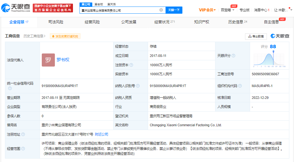Open 罗书权 legal representative link
The height and width of the screenshot is (162, 294).
(63, 60)
